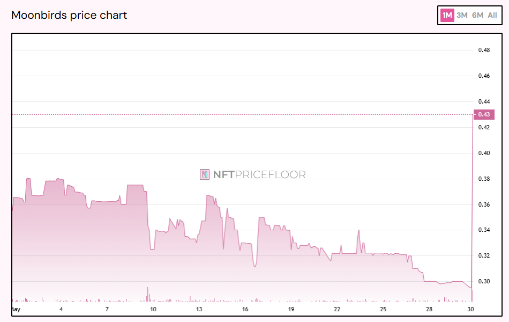Show the All time price history
The height and width of the screenshot is (322, 509).
pos(492,15)
